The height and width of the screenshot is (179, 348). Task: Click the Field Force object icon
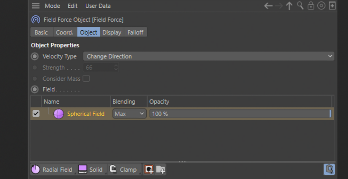tap(36, 20)
